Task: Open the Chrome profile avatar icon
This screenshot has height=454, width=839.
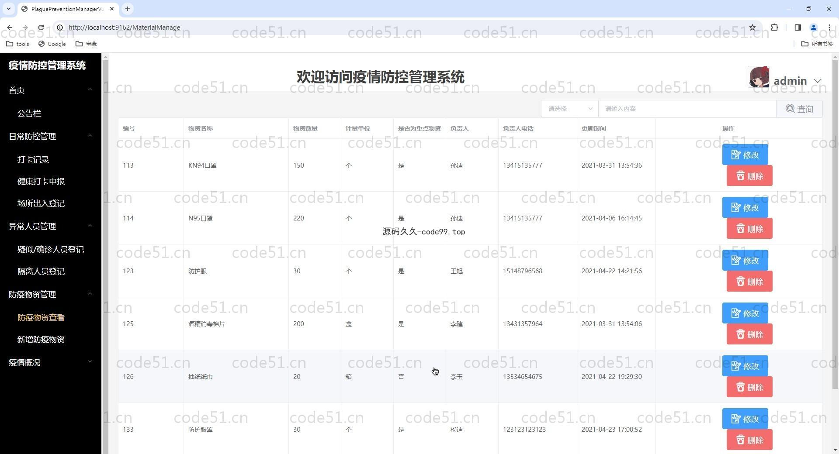Action: pos(813,28)
